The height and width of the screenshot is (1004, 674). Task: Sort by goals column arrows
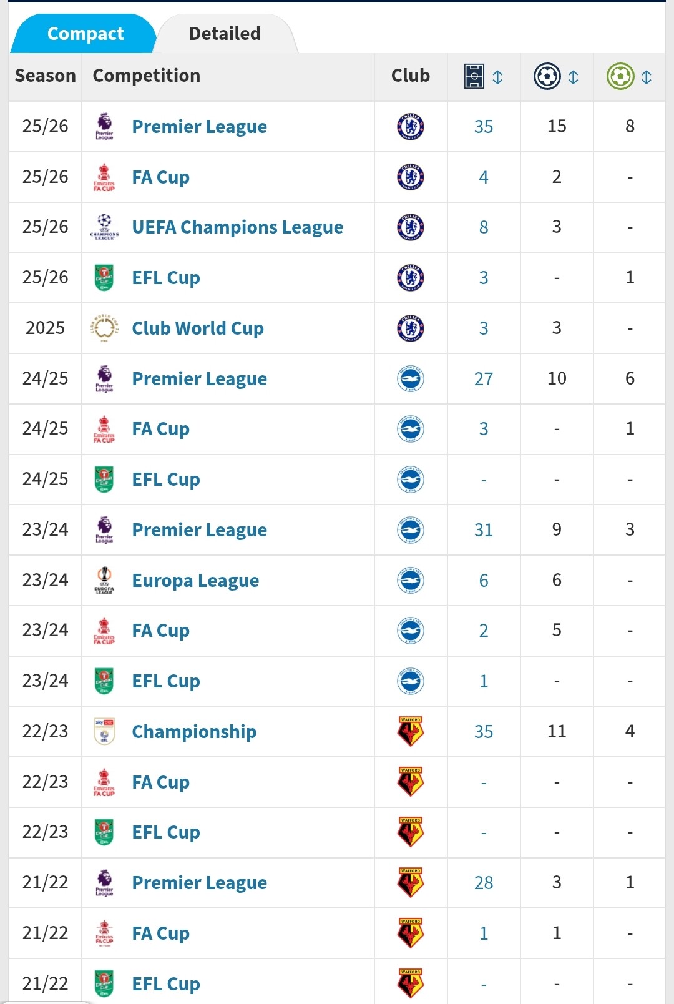click(x=573, y=77)
